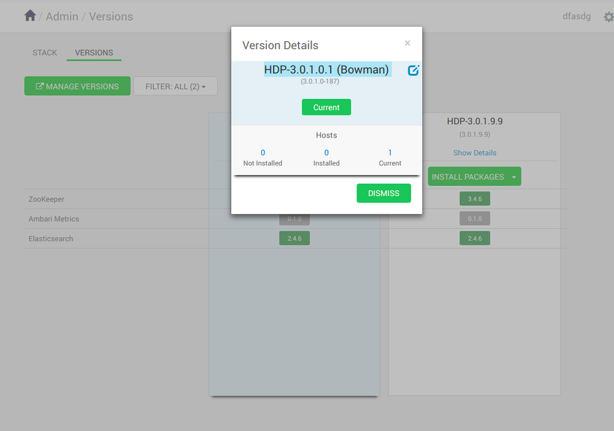The image size is (614, 431).
Task: Click the Elasticsearch 2.4.6 badge in current version column
Action: (x=294, y=238)
